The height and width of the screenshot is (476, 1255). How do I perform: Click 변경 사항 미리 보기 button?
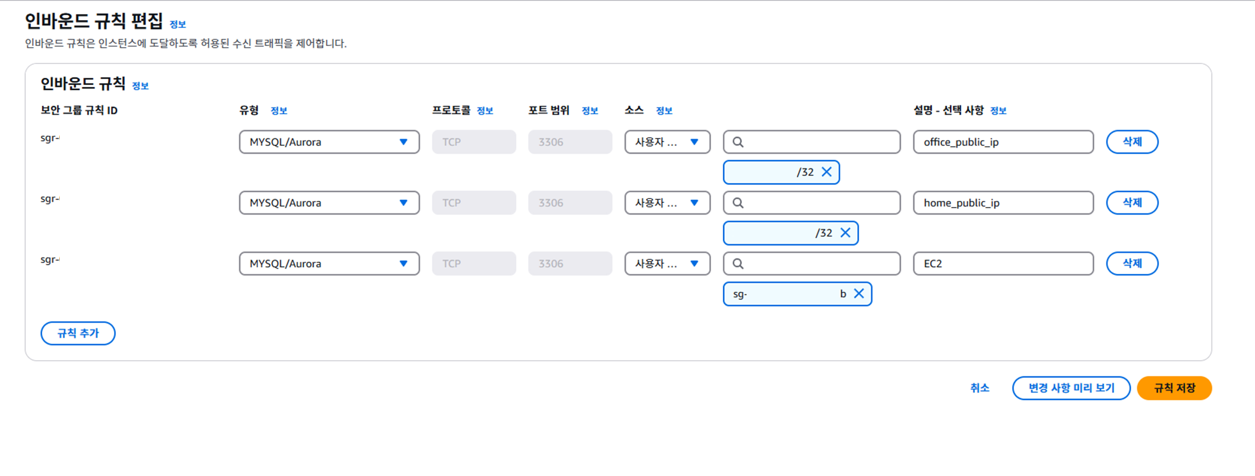pyautogui.click(x=1071, y=388)
